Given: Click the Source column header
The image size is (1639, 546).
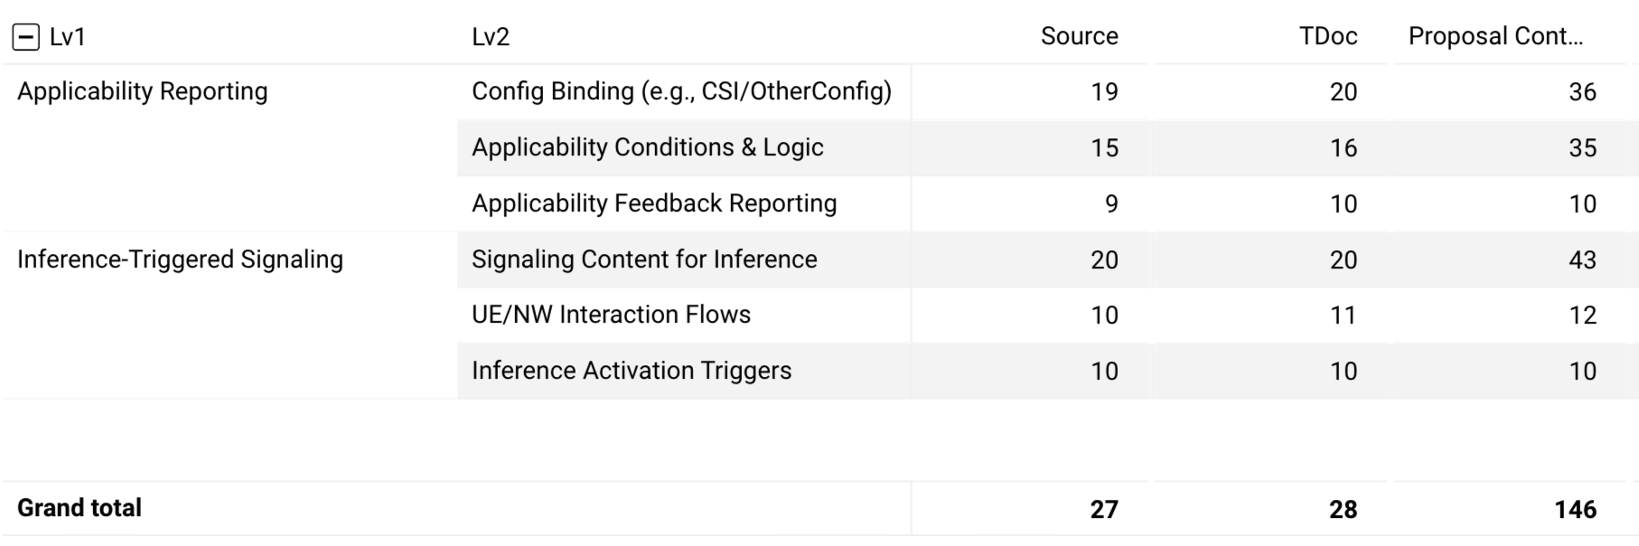Looking at the screenshot, I should [x=1079, y=36].
